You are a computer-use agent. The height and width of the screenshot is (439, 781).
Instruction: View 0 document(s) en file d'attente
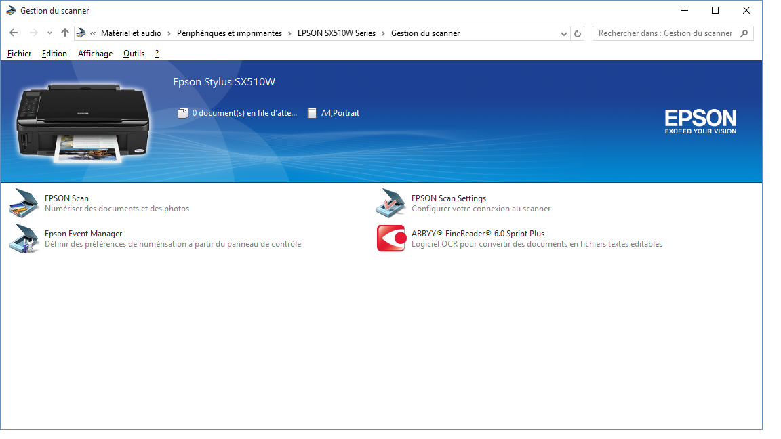click(x=245, y=114)
